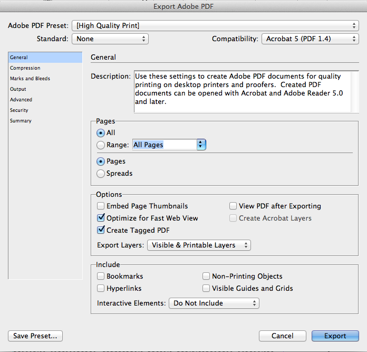The height and width of the screenshot is (352, 367).
Task: Toggle View PDF after Exporting
Action: (x=233, y=206)
